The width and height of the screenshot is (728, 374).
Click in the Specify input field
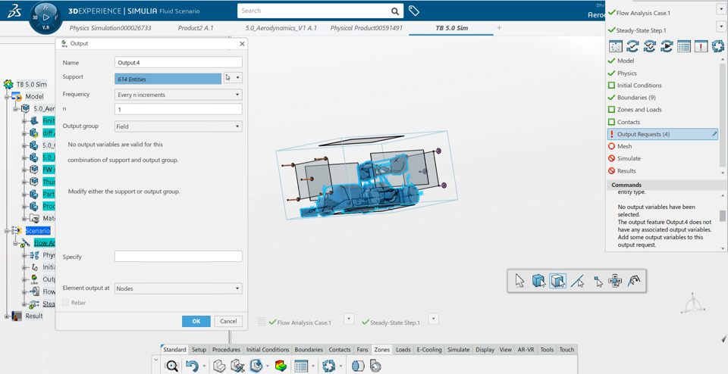coord(178,257)
